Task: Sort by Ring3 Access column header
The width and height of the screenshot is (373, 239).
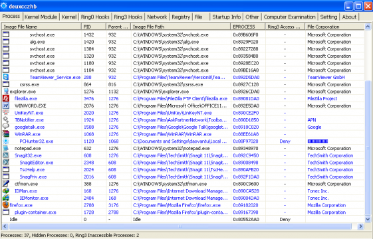Action: click(x=285, y=27)
